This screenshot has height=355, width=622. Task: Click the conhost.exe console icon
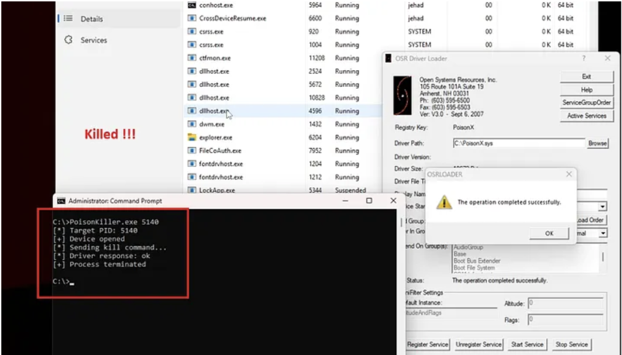click(x=192, y=5)
